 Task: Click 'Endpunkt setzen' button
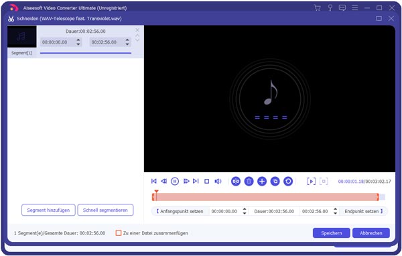[x=364, y=211]
